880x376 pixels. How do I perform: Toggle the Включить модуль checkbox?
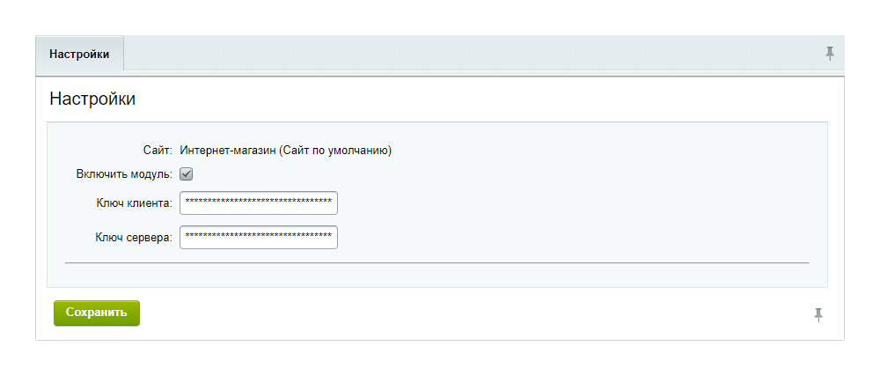tap(187, 174)
